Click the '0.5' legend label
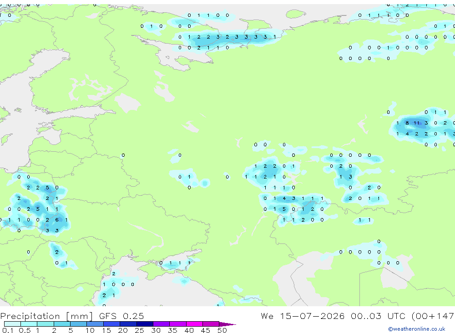Screen dimensions: 455x333 point(25,330)
